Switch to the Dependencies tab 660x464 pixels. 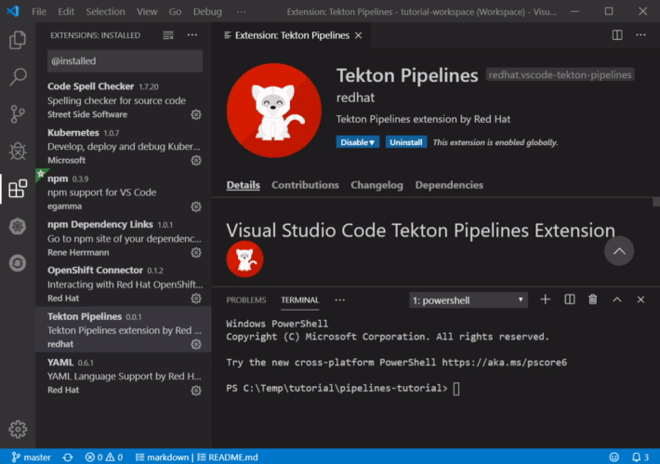pos(449,185)
